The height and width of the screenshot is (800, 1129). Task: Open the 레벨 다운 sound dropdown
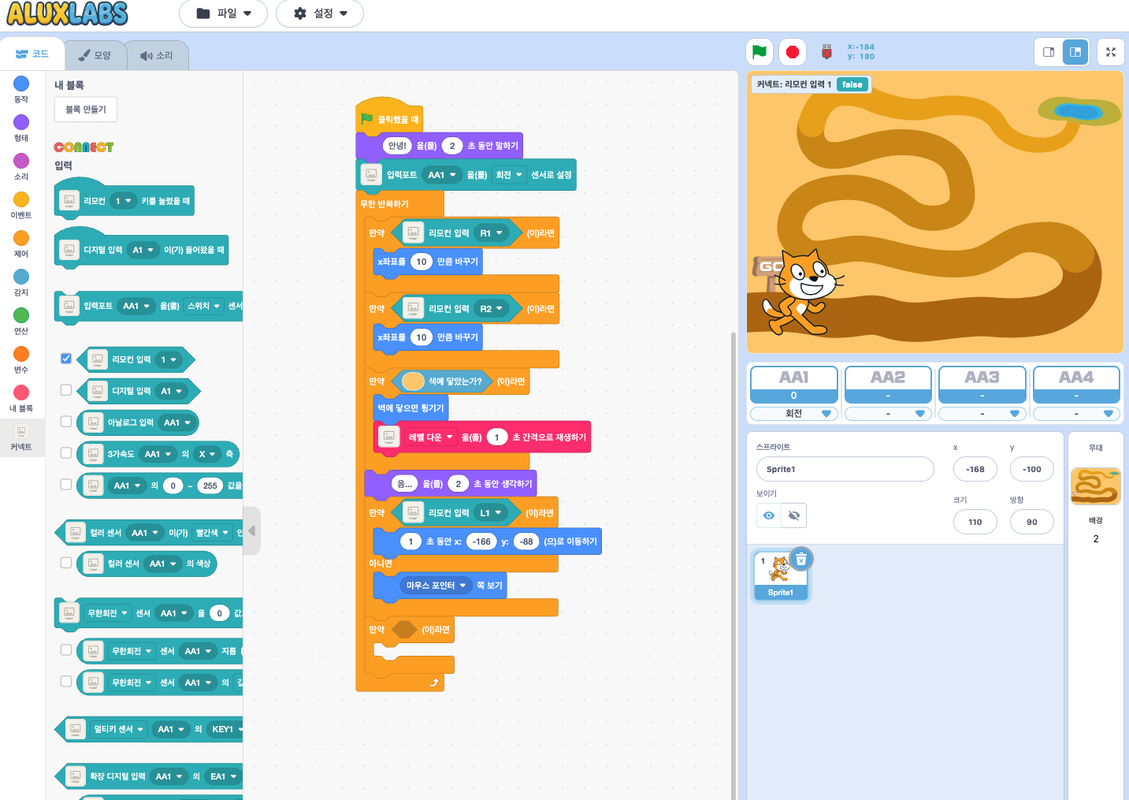pos(430,437)
